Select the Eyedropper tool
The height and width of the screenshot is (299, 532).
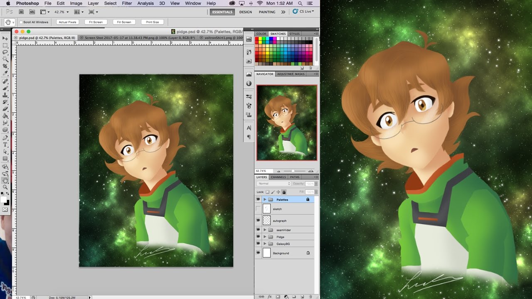click(x=5, y=74)
